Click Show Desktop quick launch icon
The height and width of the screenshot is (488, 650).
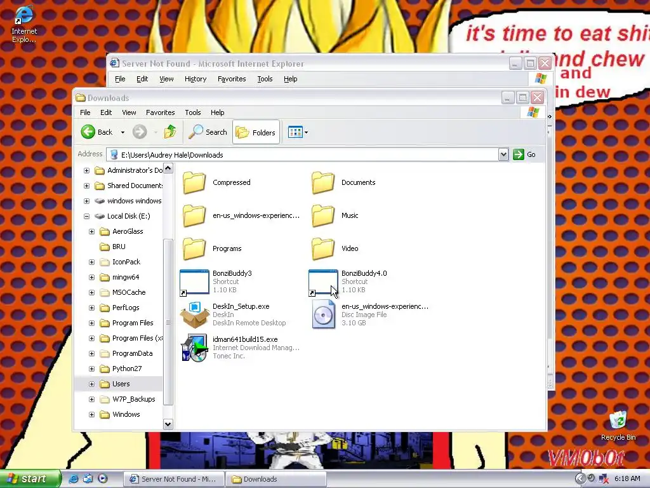88,478
